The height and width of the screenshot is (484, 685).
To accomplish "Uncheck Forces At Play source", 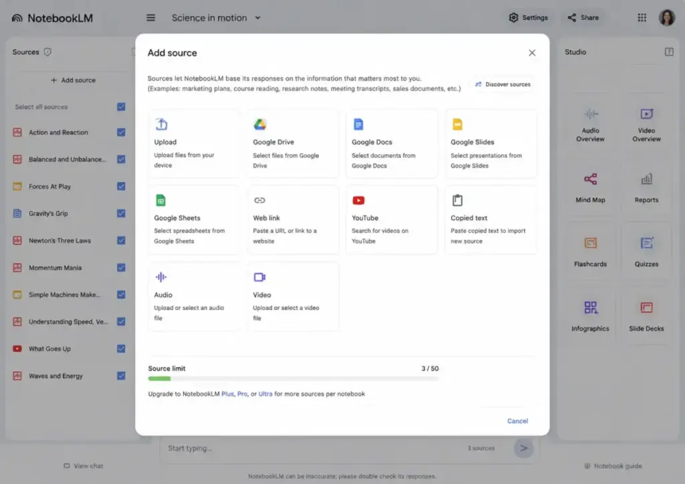I will pyautogui.click(x=121, y=187).
